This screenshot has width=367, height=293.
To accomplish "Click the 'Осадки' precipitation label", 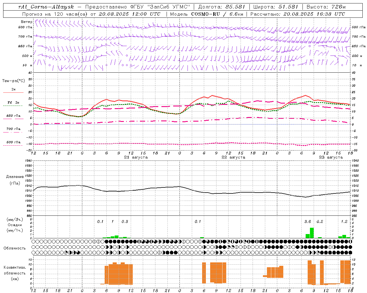I will [x=15, y=225].
